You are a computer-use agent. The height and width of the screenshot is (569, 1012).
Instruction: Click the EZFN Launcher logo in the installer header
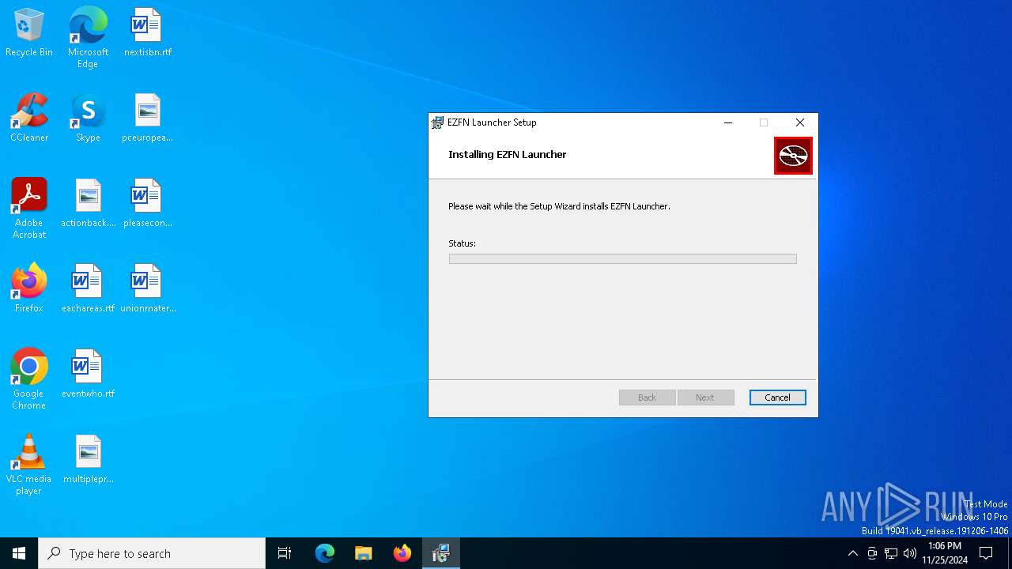click(x=793, y=156)
